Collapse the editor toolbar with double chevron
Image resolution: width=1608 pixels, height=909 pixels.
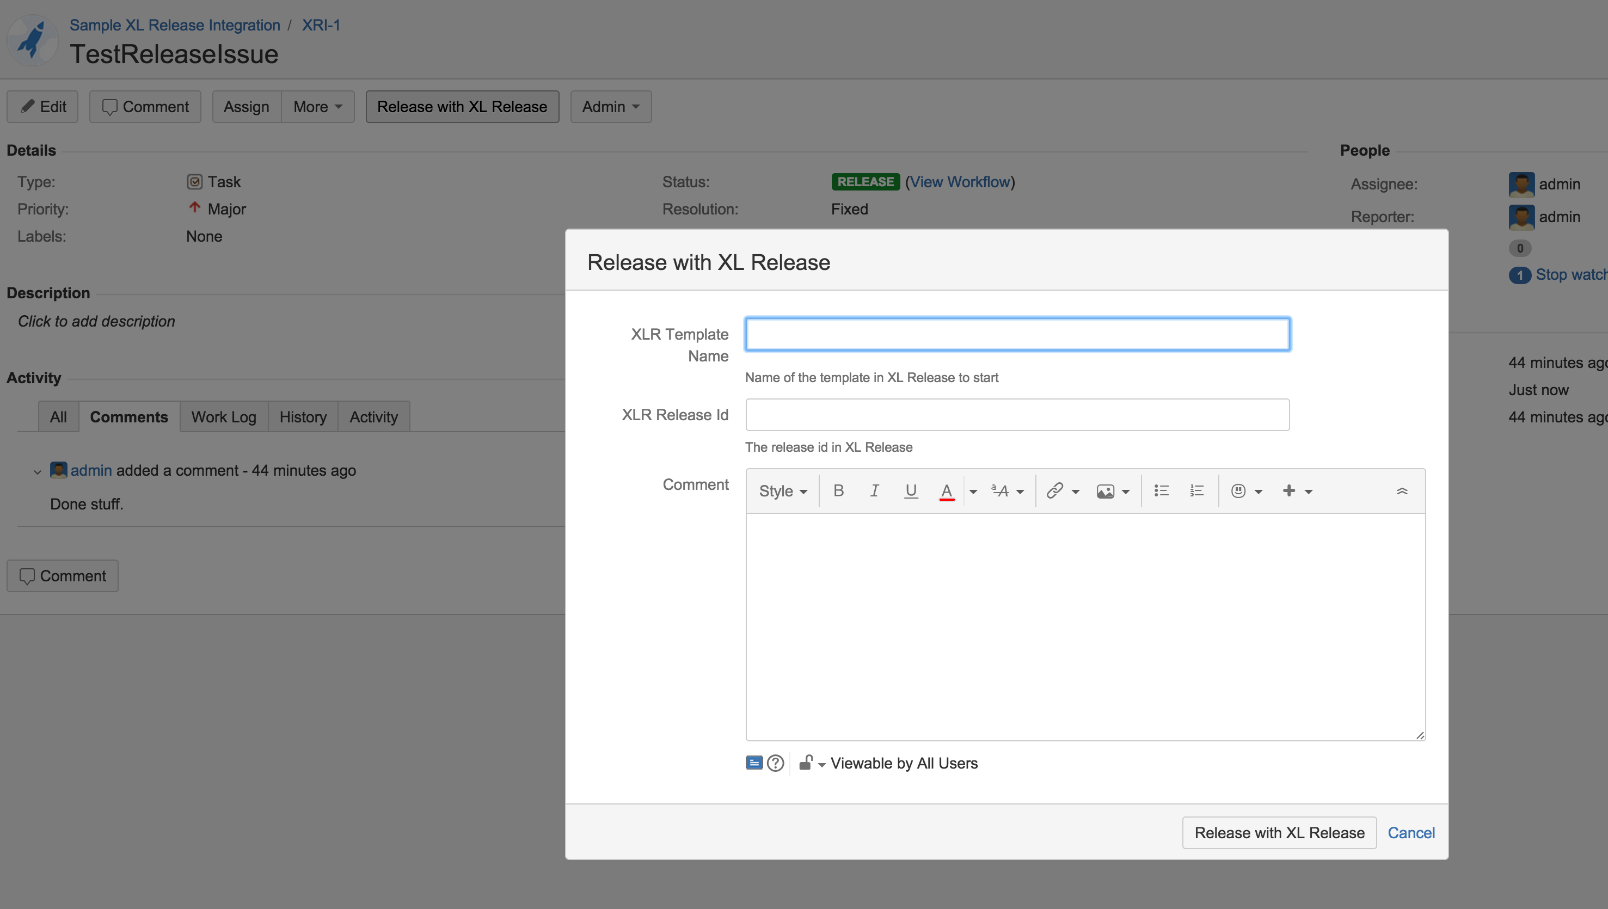click(x=1402, y=492)
